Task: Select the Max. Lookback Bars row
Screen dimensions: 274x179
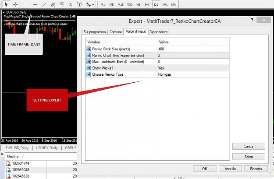Action: click(121, 62)
